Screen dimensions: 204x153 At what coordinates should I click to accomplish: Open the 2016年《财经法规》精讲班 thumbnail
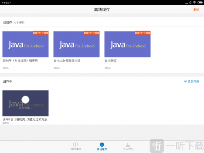(26, 45)
